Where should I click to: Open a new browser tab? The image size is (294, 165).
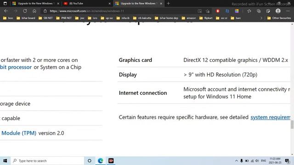(x=168, y=3)
